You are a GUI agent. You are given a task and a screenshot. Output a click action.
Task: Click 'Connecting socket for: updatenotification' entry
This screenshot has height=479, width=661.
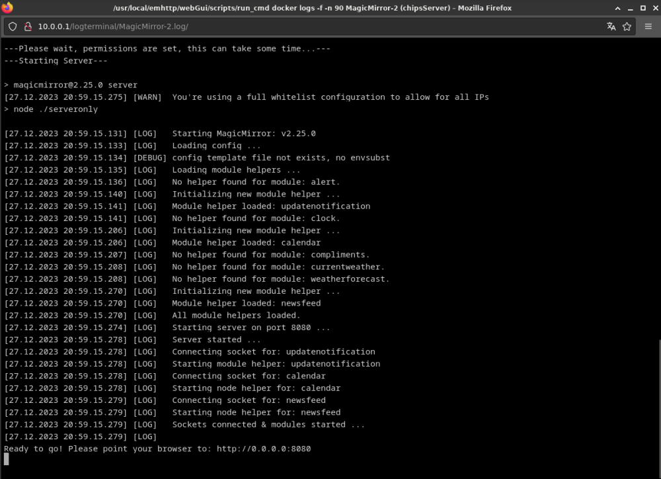[x=274, y=352]
